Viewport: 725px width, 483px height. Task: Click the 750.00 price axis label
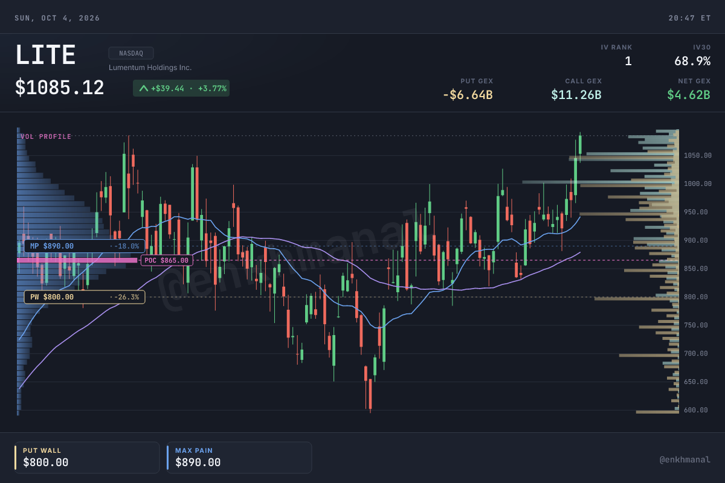click(696, 325)
